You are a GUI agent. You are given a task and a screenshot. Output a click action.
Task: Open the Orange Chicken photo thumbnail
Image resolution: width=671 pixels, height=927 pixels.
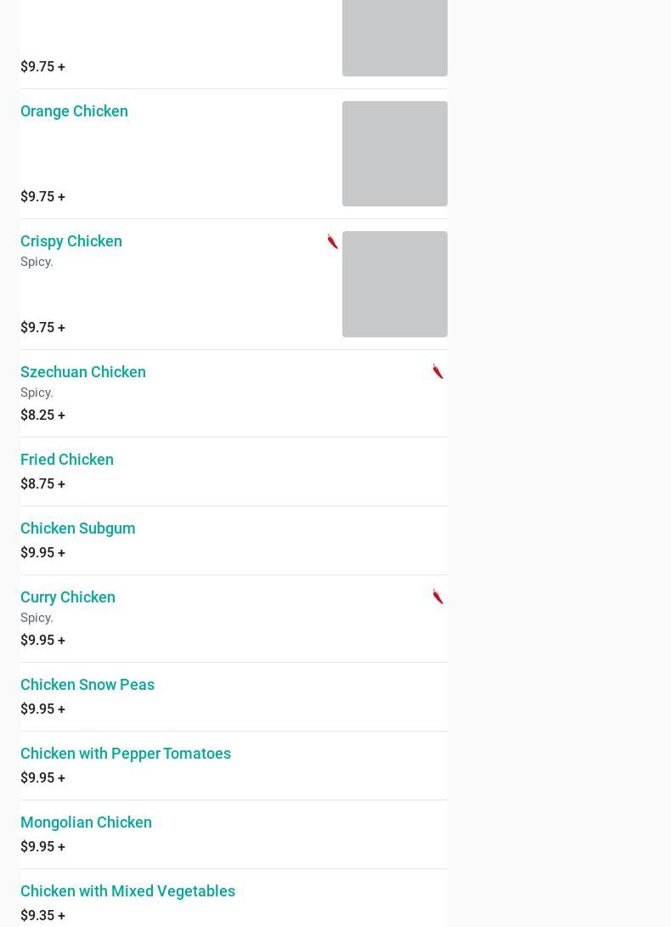click(x=394, y=154)
